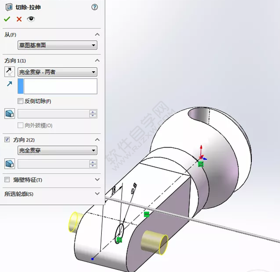Cancel the cut-extrude with red X
Screen dimensions: 280x272
pyautogui.click(x=19, y=19)
